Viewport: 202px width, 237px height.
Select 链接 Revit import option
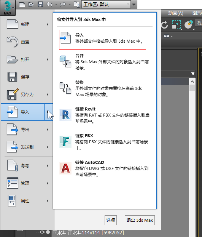tap(104, 115)
